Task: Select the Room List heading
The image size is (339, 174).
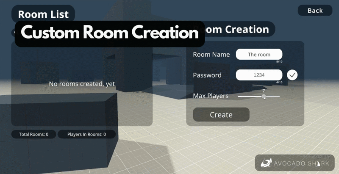Action: coord(43,14)
